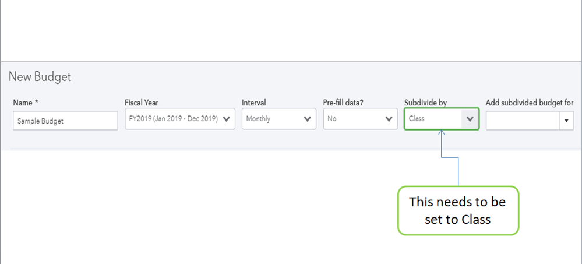The height and width of the screenshot is (264, 582).
Task: Click the Subdivide by label
Action: tap(425, 103)
